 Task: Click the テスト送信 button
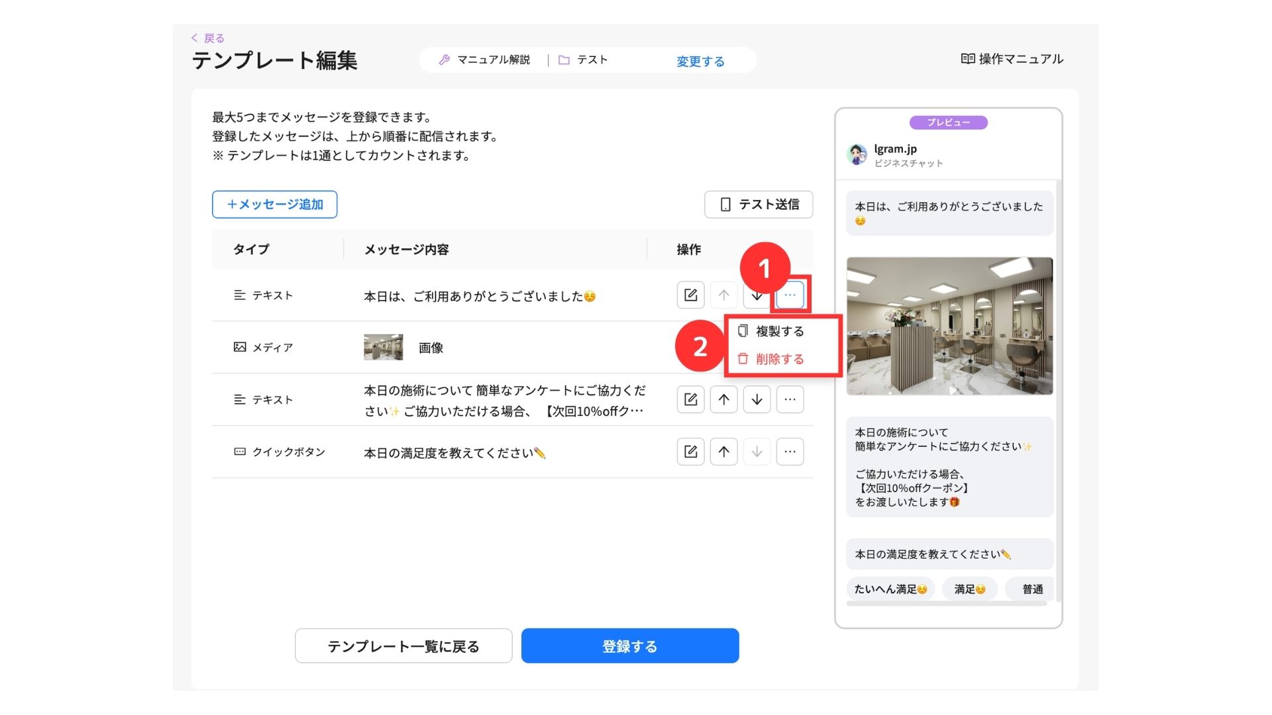point(758,205)
